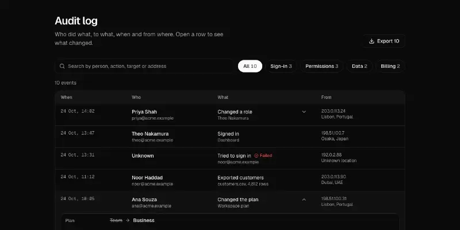Click the red Failed status icon
This screenshot has height=230, width=460.
[256, 156]
